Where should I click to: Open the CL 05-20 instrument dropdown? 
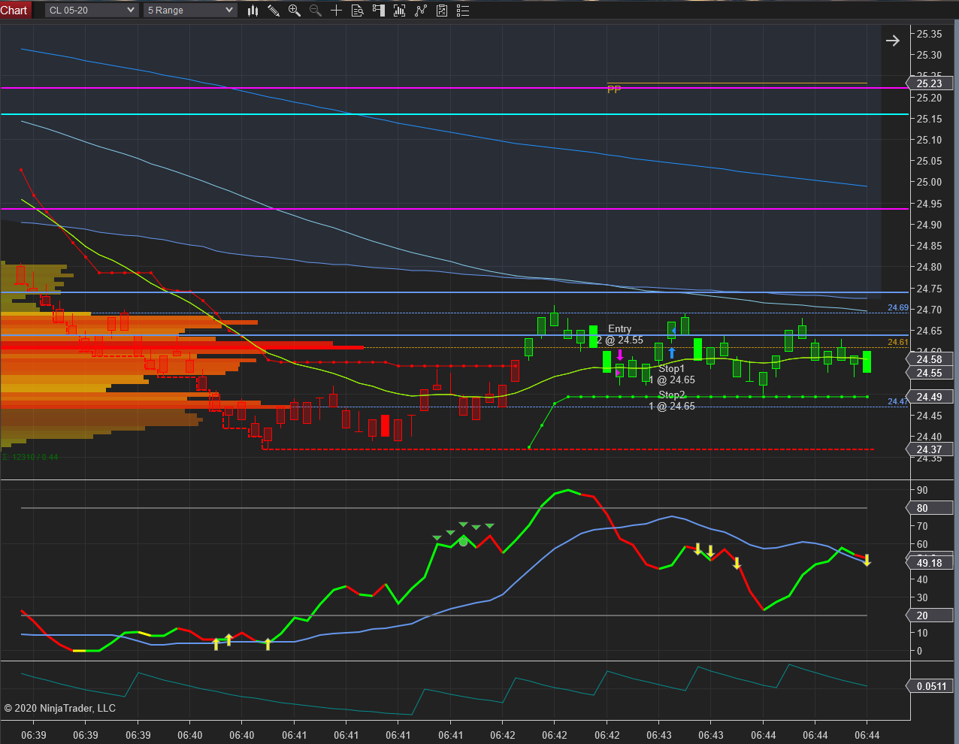click(92, 11)
